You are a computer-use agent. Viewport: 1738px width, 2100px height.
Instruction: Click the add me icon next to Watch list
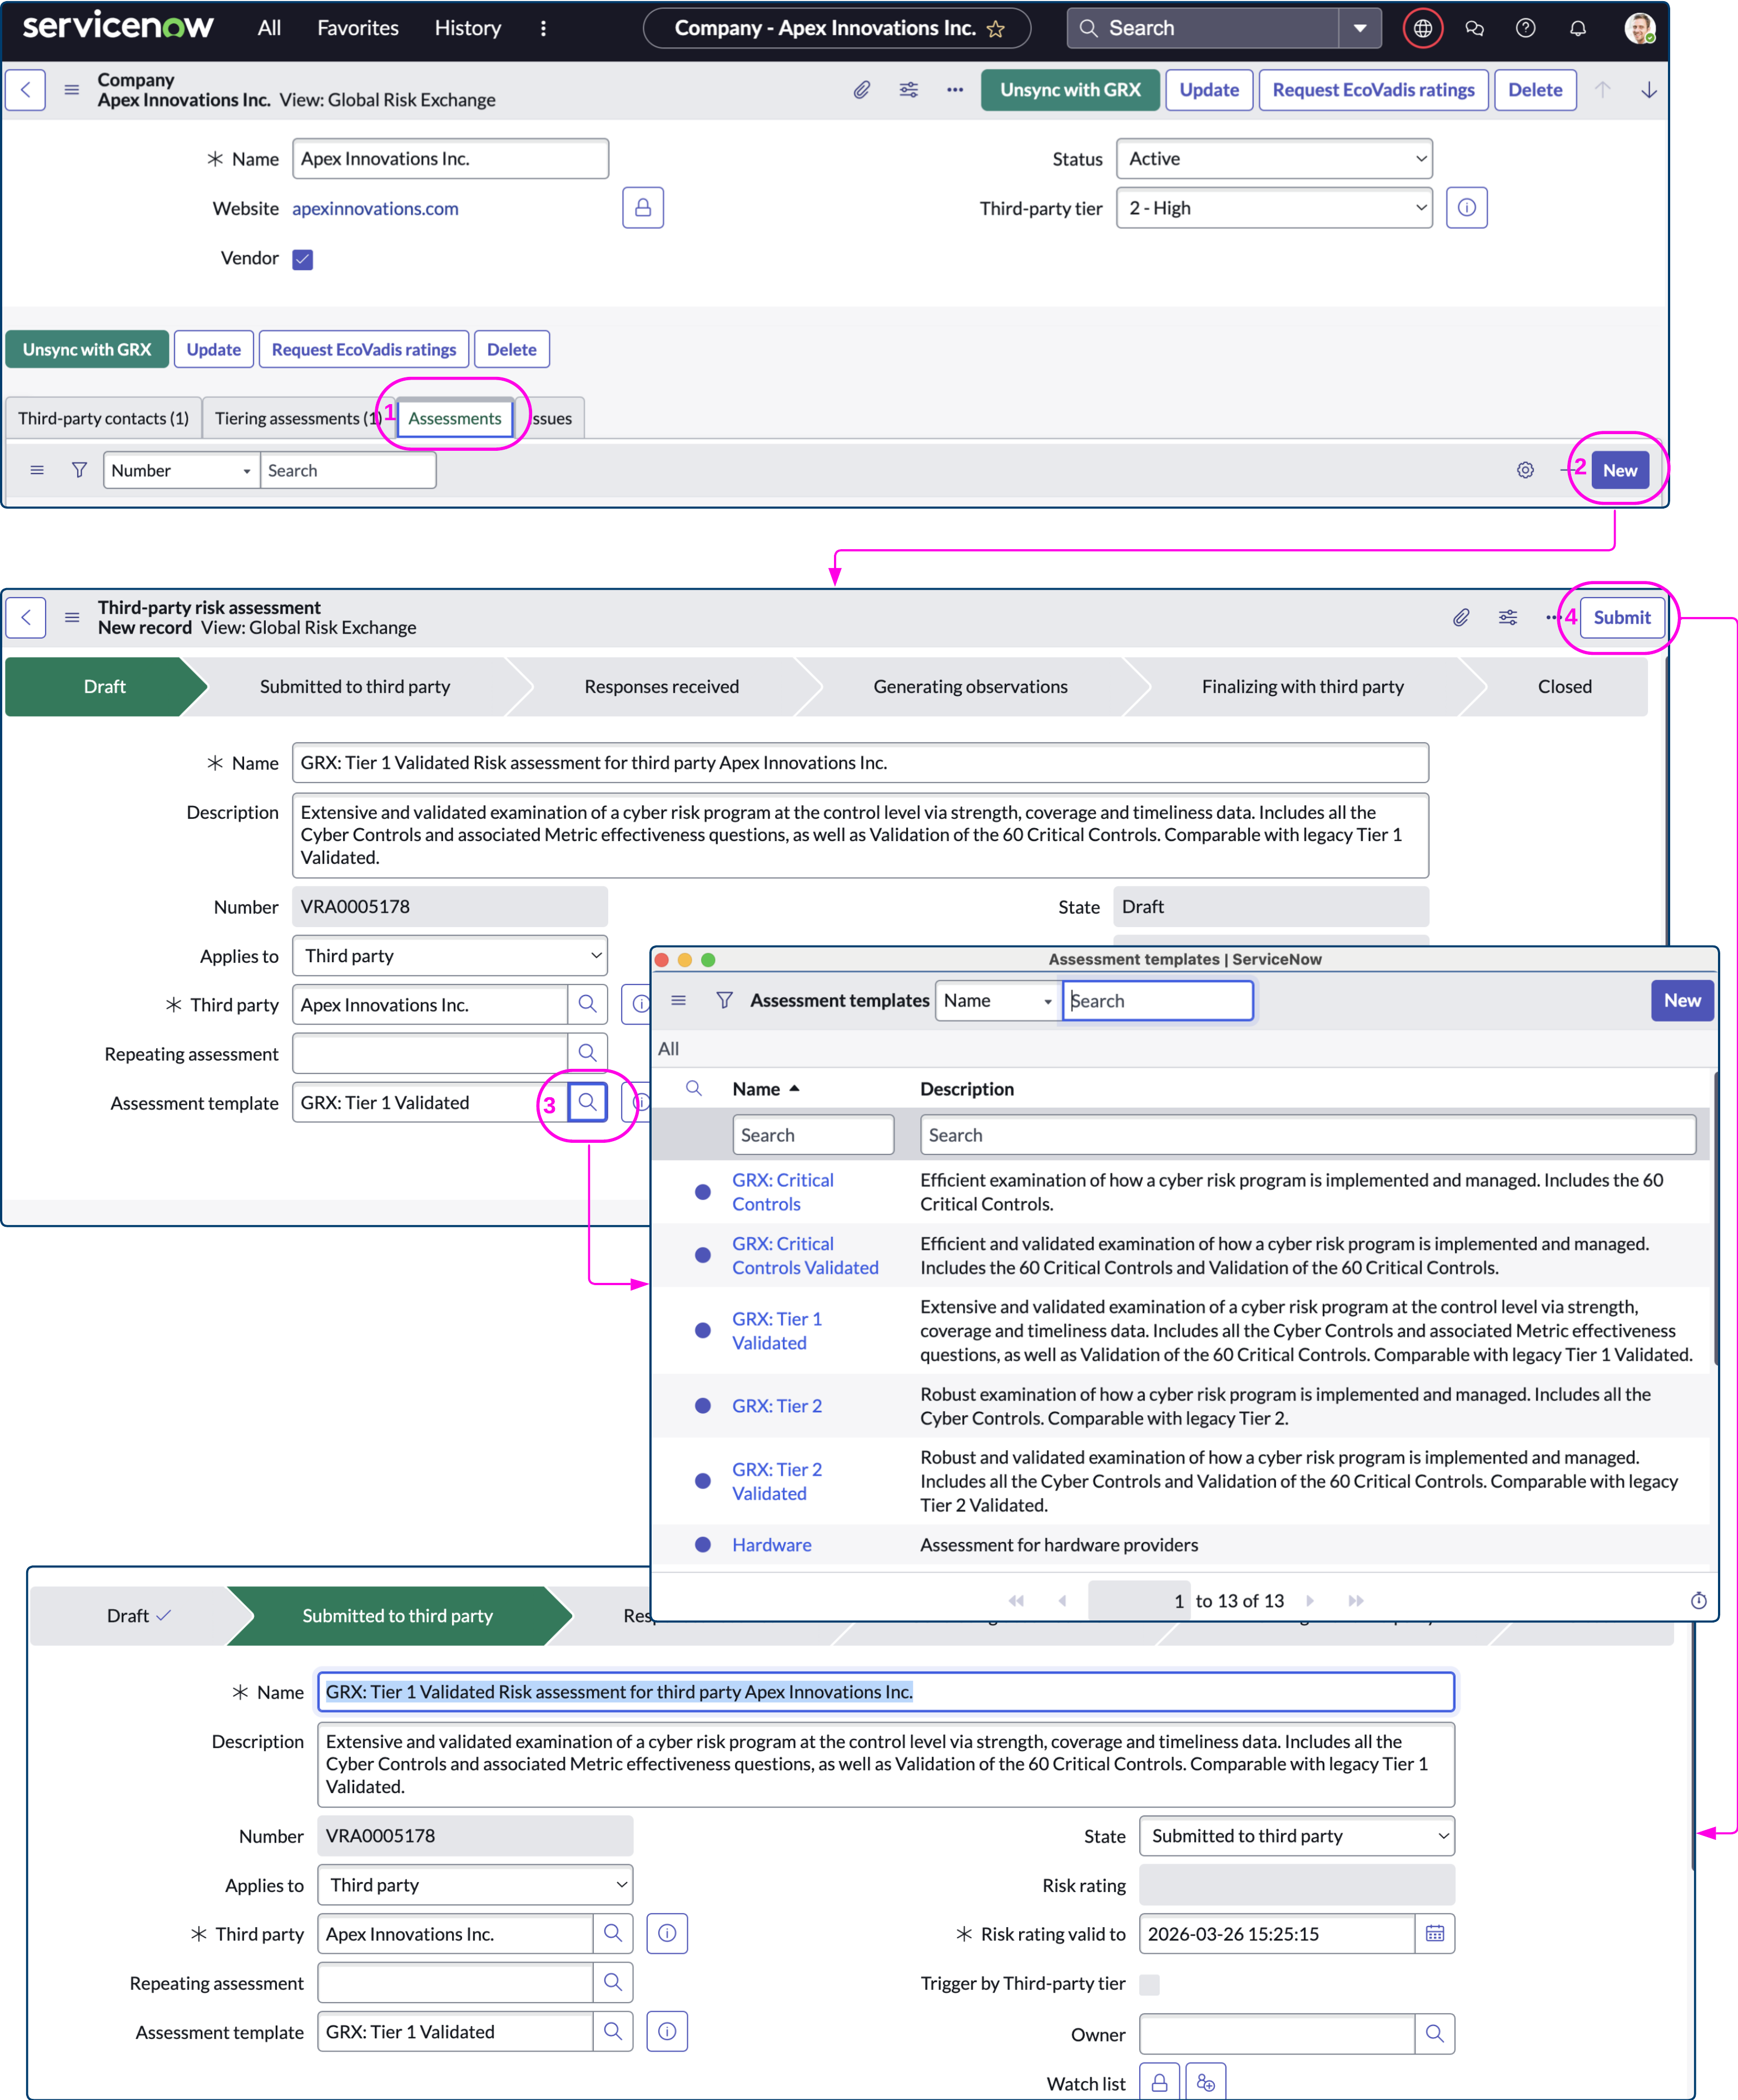coord(1205,2082)
